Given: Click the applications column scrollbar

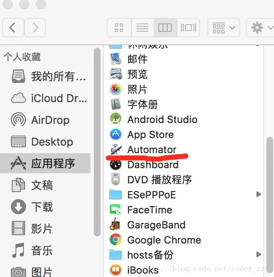Looking at the screenshot, I should click(x=270, y=205).
